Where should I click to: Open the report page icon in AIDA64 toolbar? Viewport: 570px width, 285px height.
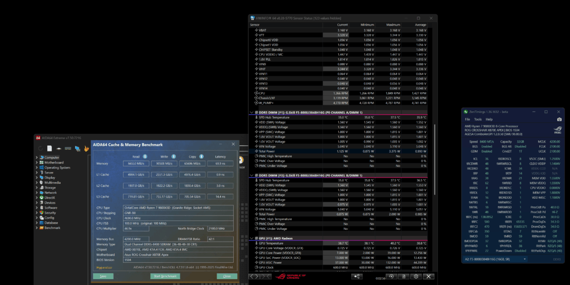point(50,148)
